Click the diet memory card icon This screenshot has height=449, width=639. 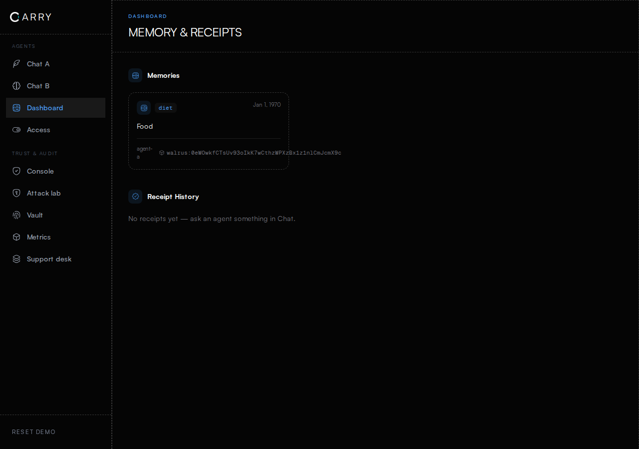tap(144, 108)
